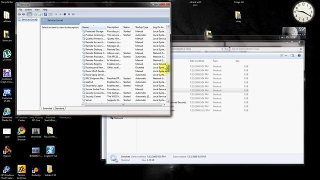Switch to the Standard tab

coord(59,108)
